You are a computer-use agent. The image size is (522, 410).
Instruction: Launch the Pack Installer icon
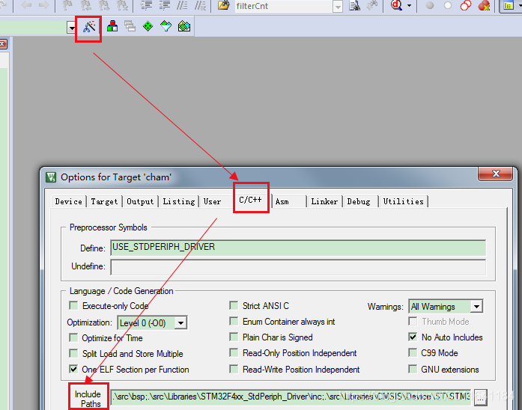[184, 26]
